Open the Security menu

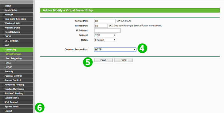click(x=17, y=71)
